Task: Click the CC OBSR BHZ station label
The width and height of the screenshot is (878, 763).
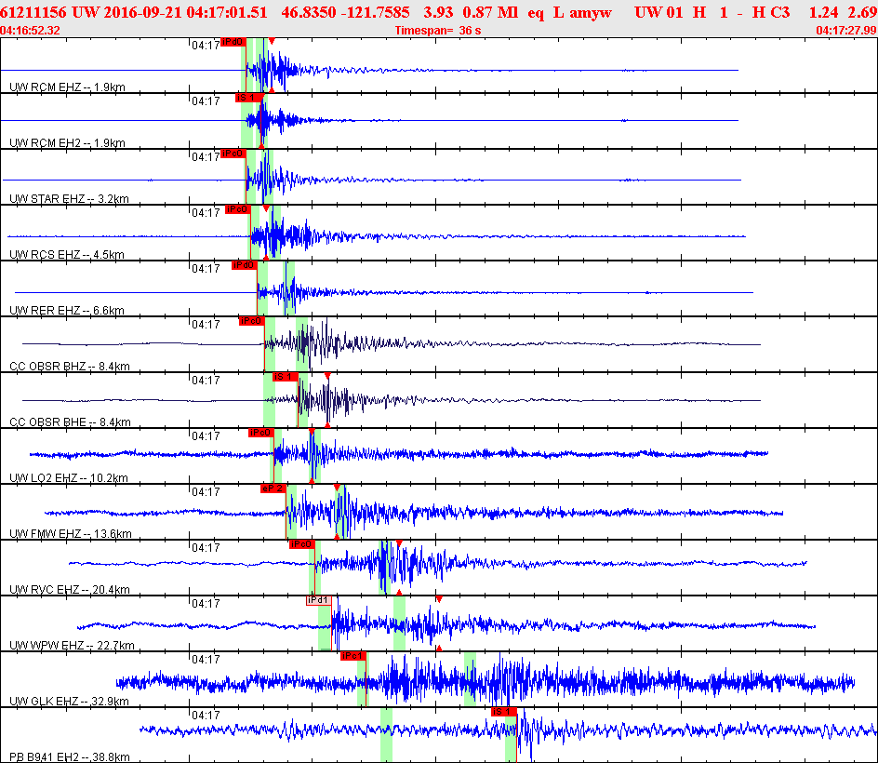Action: click(x=66, y=366)
